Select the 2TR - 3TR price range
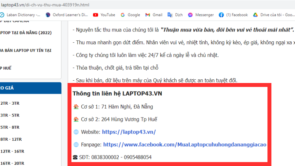 [10, 103]
